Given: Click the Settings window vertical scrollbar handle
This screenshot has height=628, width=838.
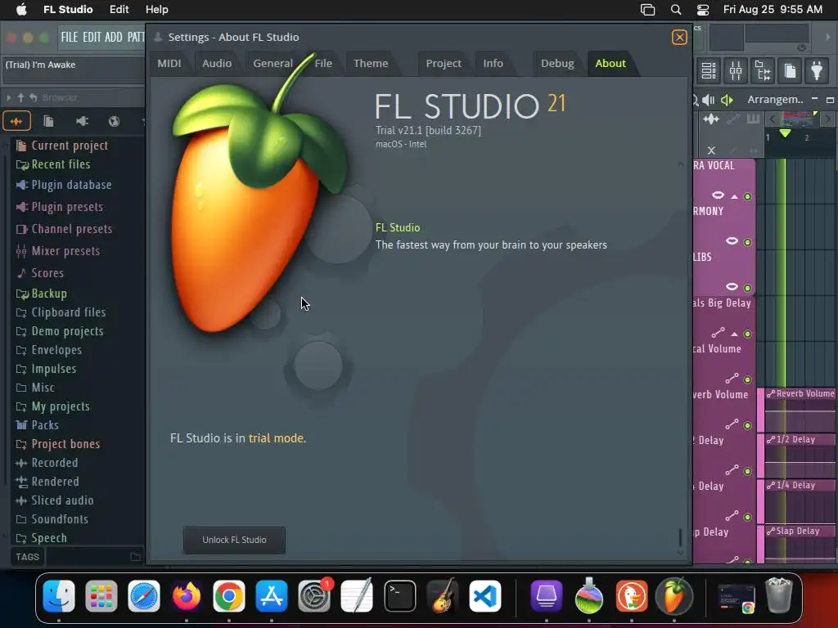Looking at the screenshot, I should (680, 537).
